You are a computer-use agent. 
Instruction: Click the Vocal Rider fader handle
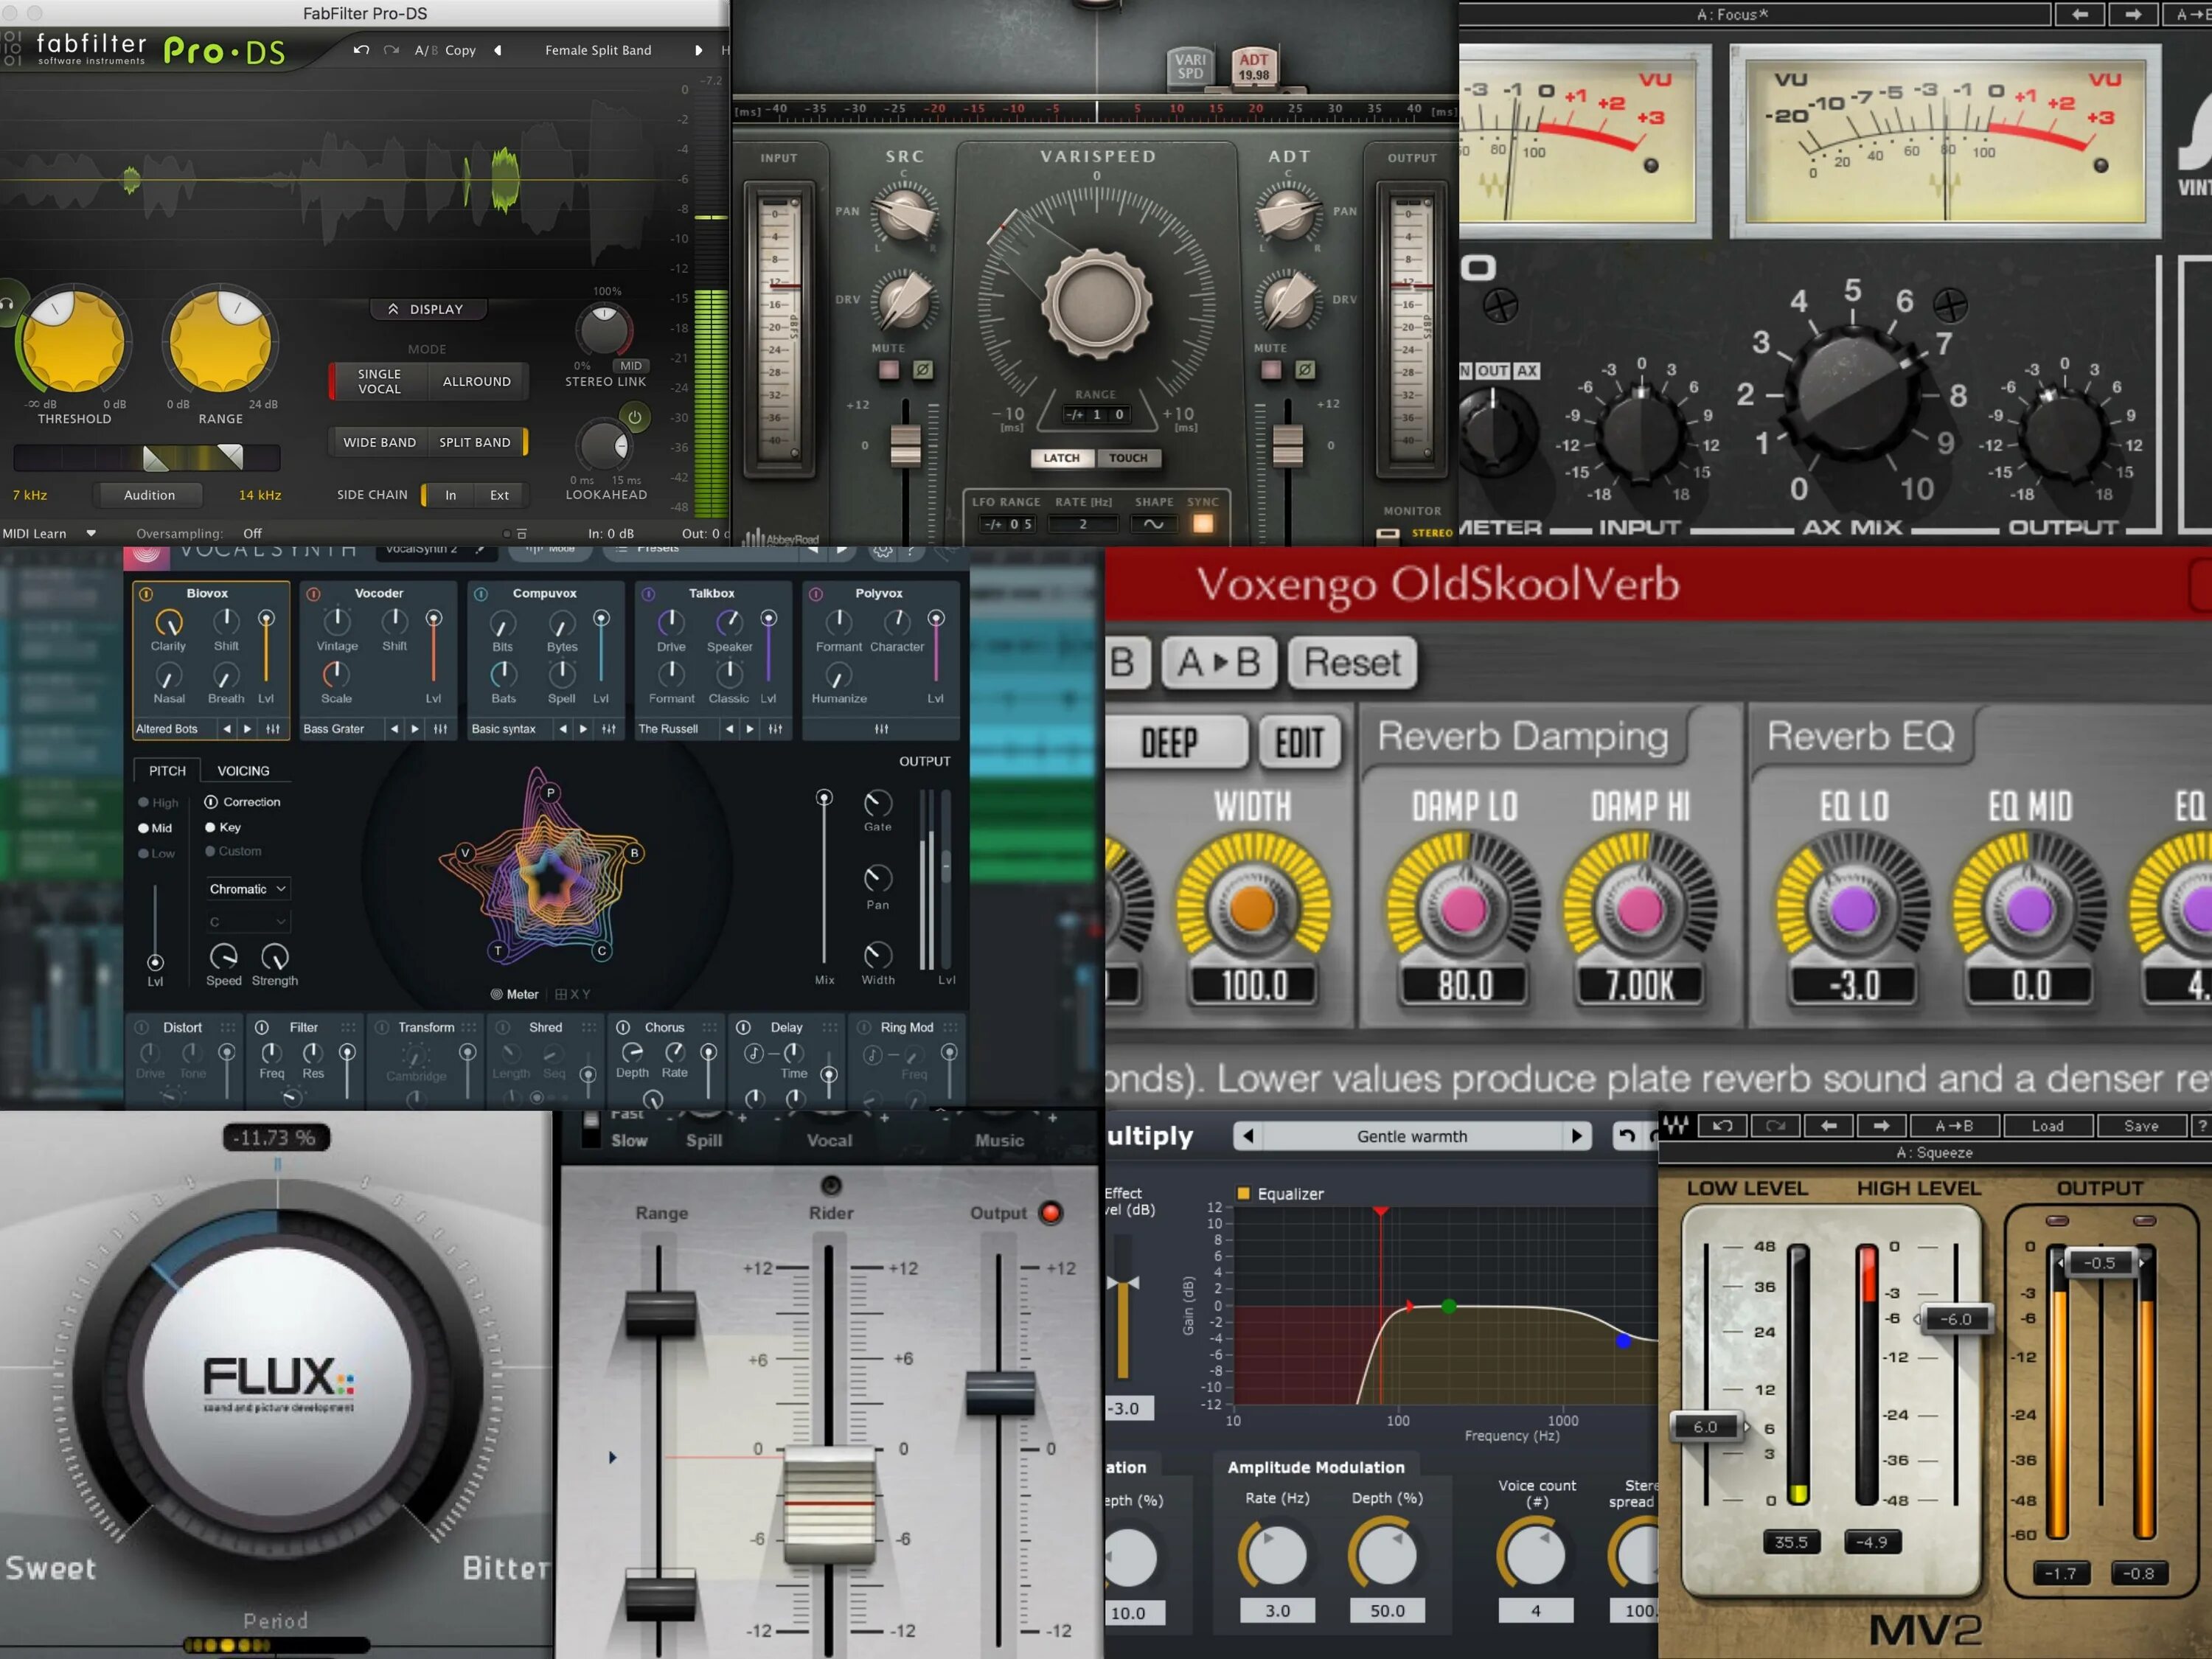[x=830, y=1503]
